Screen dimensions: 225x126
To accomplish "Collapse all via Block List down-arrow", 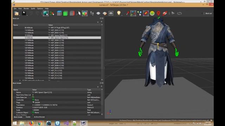I will 98,22.
